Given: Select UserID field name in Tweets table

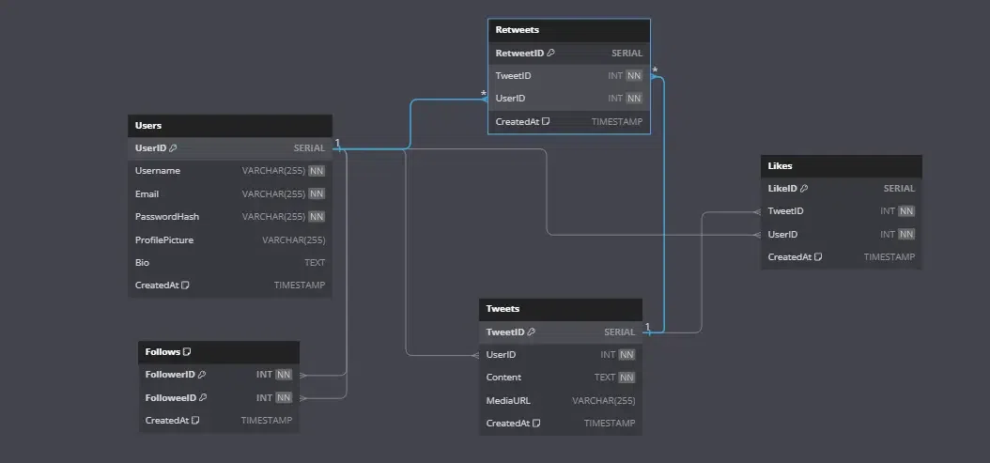Looking at the screenshot, I should click(502, 355).
